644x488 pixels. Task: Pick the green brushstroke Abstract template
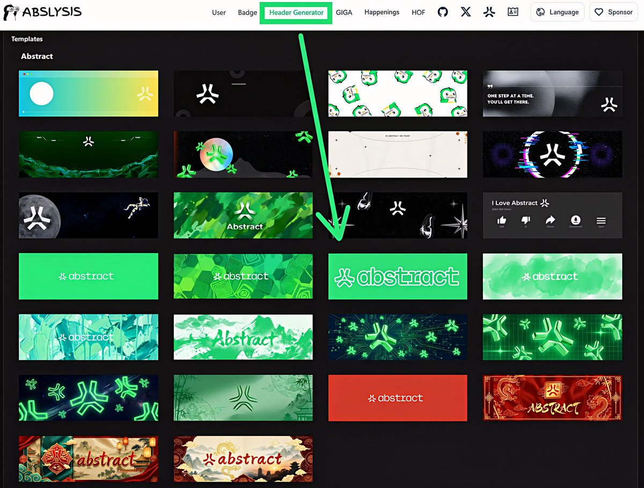tap(243, 216)
